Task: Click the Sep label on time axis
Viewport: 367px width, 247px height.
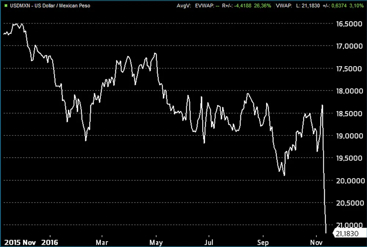Action: 263,242
